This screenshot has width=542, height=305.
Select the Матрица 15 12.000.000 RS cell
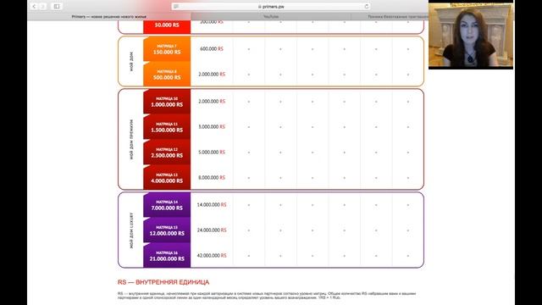pyautogui.click(x=167, y=230)
